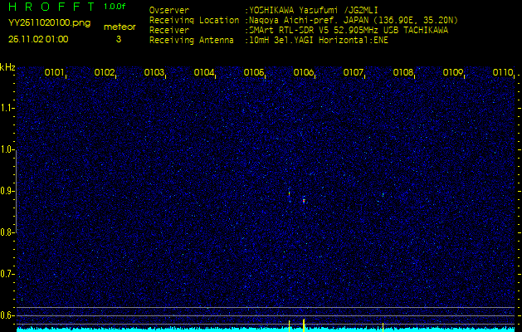Click the 1.0 frequency axis label
522x332 pixels.
[x=7, y=150]
